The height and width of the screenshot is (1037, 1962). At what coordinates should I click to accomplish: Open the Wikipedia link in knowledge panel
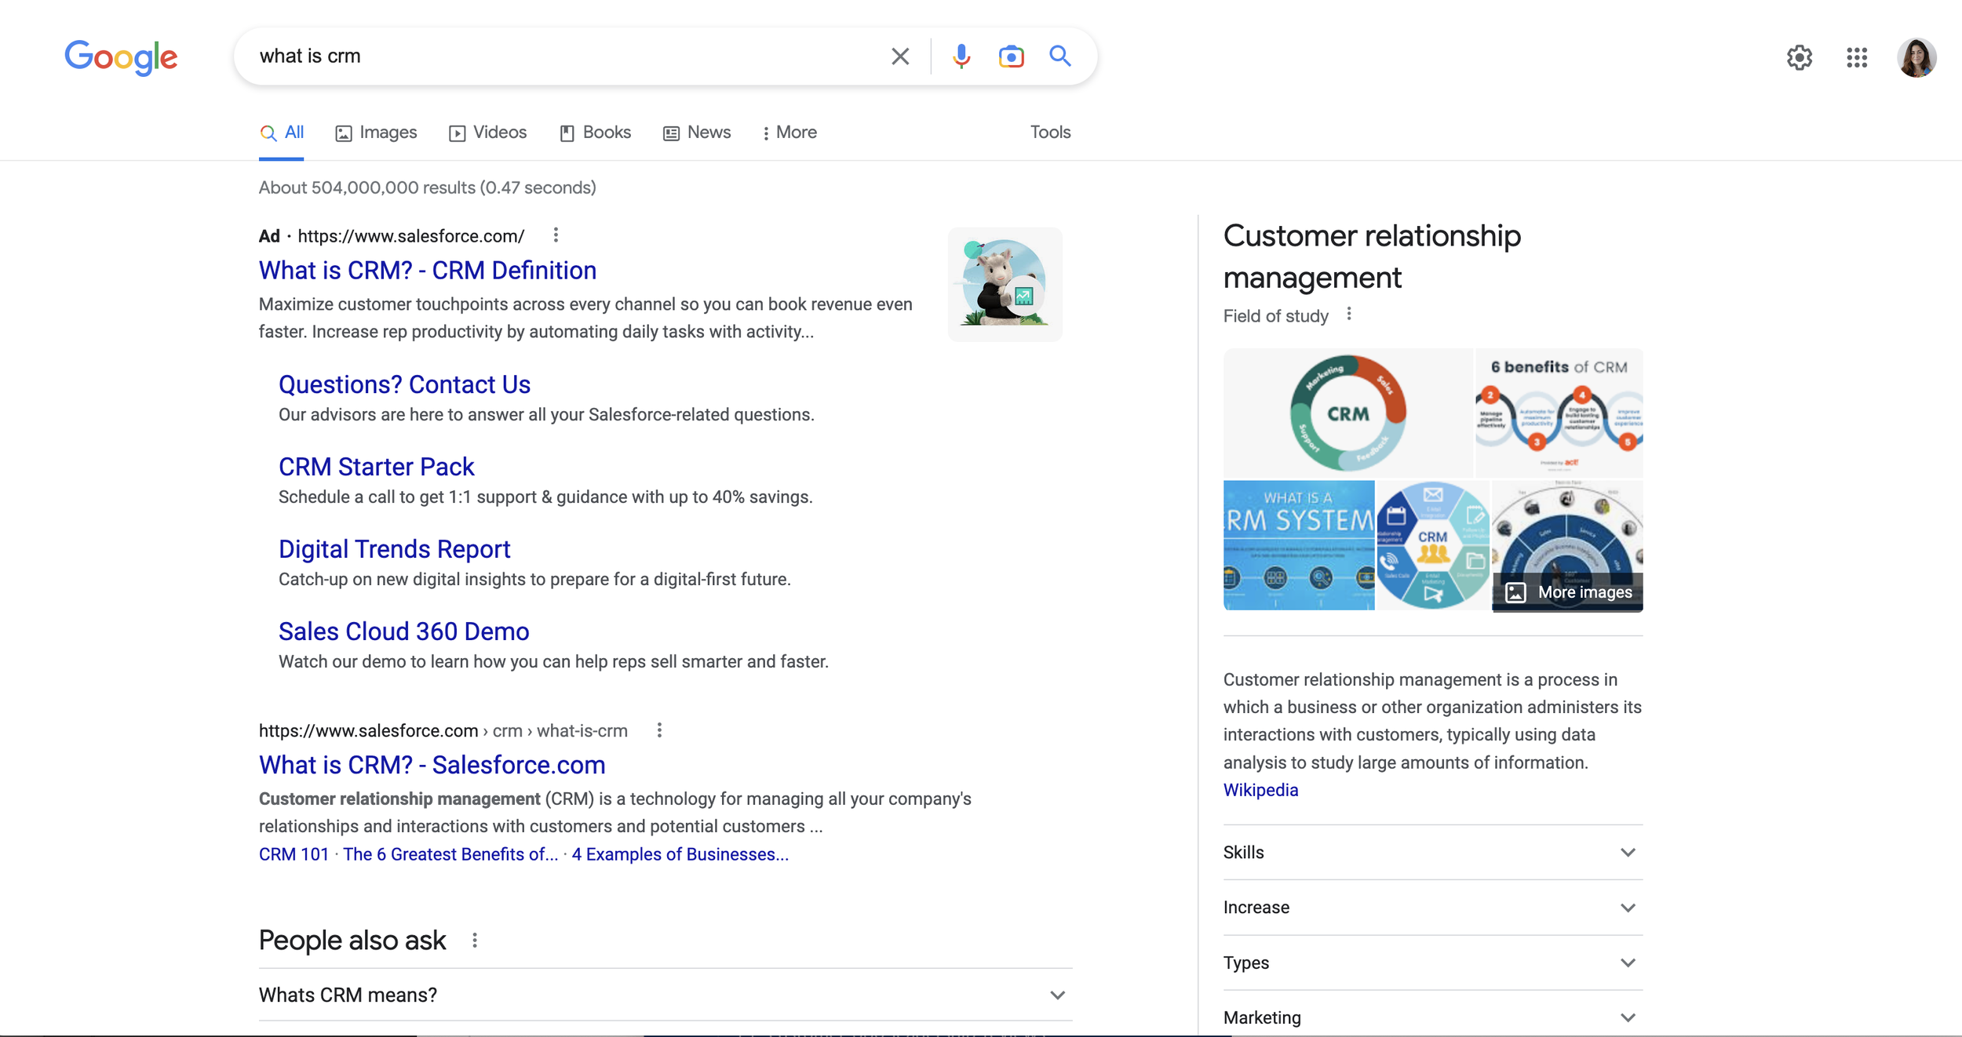coord(1260,790)
